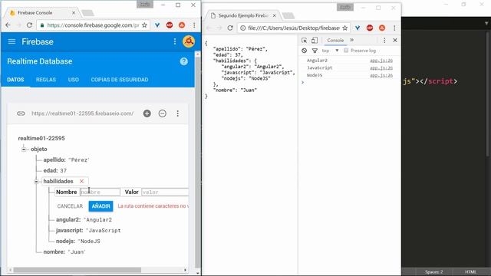The image size is (491, 276).
Task: Open the Firebase hamburger navigation menu
Action: pos(12,41)
